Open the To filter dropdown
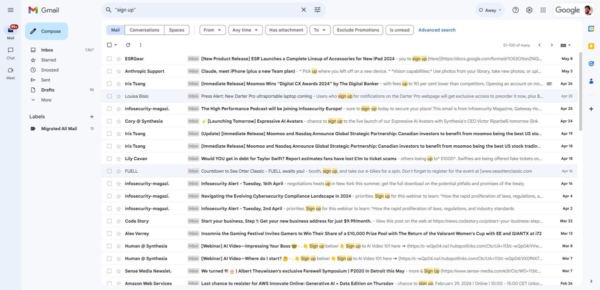600x290 pixels. click(x=320, y=30)
